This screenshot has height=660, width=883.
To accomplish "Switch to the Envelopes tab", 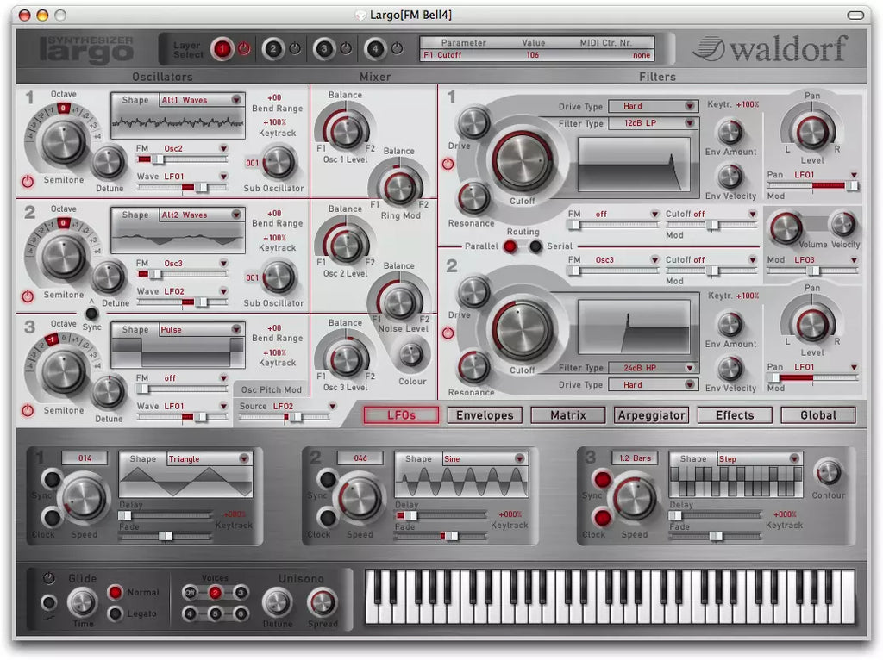I will tap(484, 415).
